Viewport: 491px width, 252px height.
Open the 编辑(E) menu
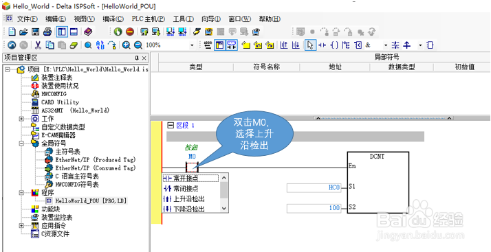[x=56, y=19]
